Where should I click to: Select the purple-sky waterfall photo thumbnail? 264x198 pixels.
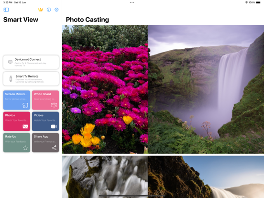point(206,89)
